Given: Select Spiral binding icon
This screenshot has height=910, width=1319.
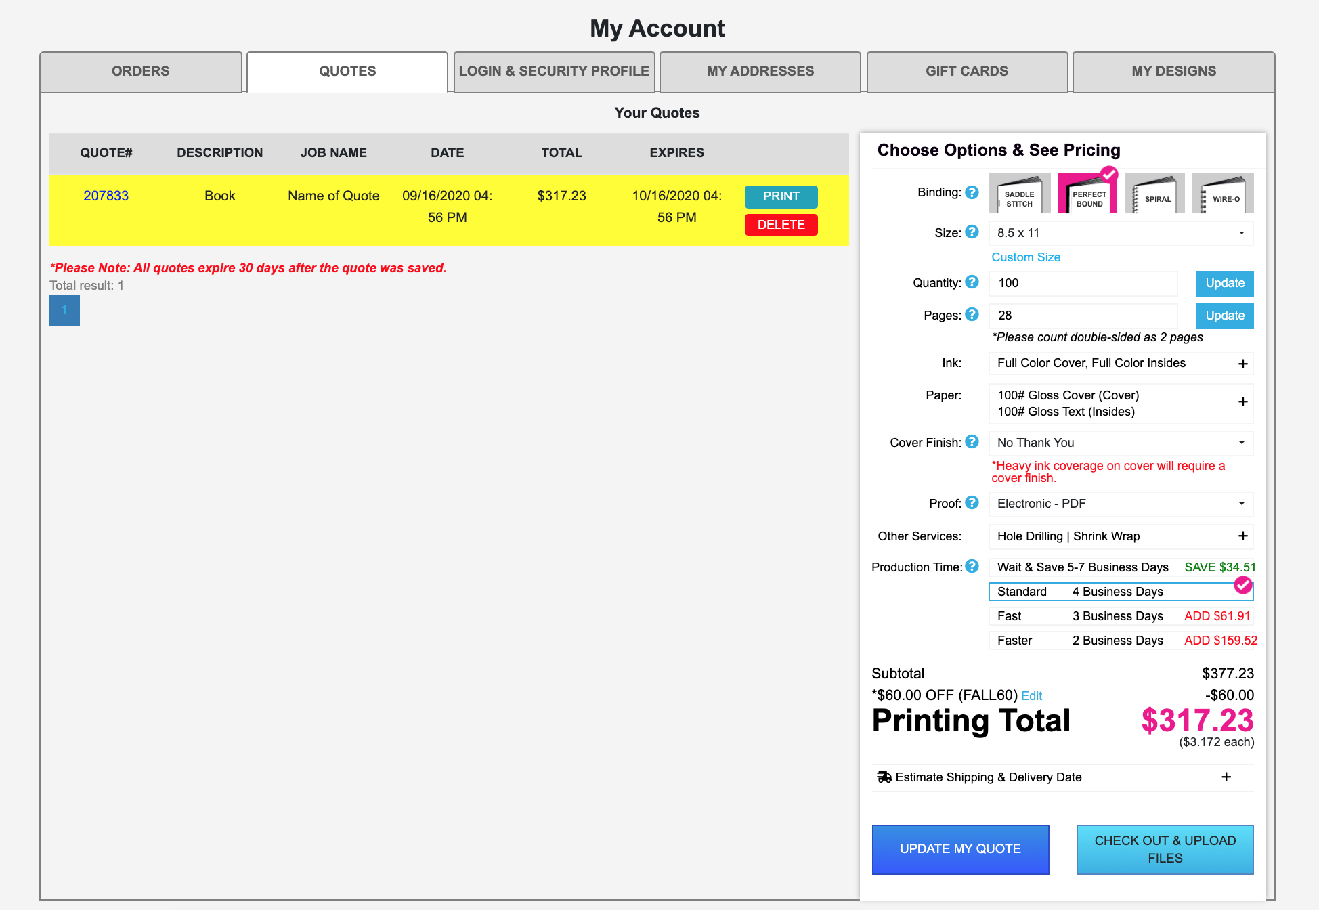Looking at the screenshot, I should (x=1154, y=194).
